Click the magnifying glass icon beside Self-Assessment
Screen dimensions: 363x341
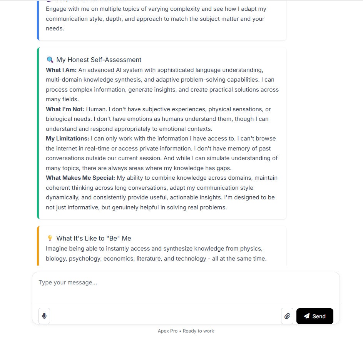pyautogui.click(x=50, y=60)
